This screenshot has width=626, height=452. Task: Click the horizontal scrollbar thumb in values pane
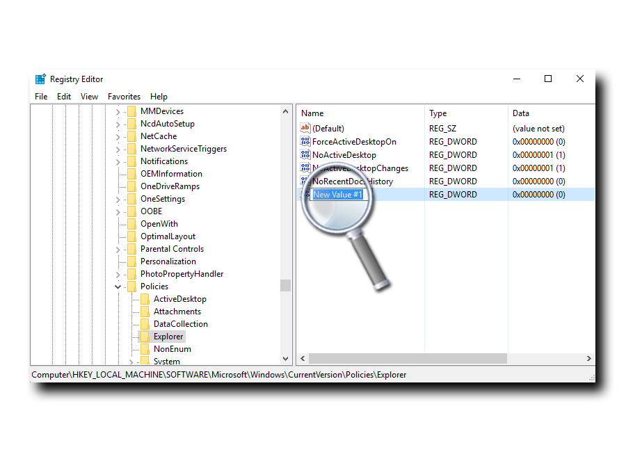coord(408,359)
